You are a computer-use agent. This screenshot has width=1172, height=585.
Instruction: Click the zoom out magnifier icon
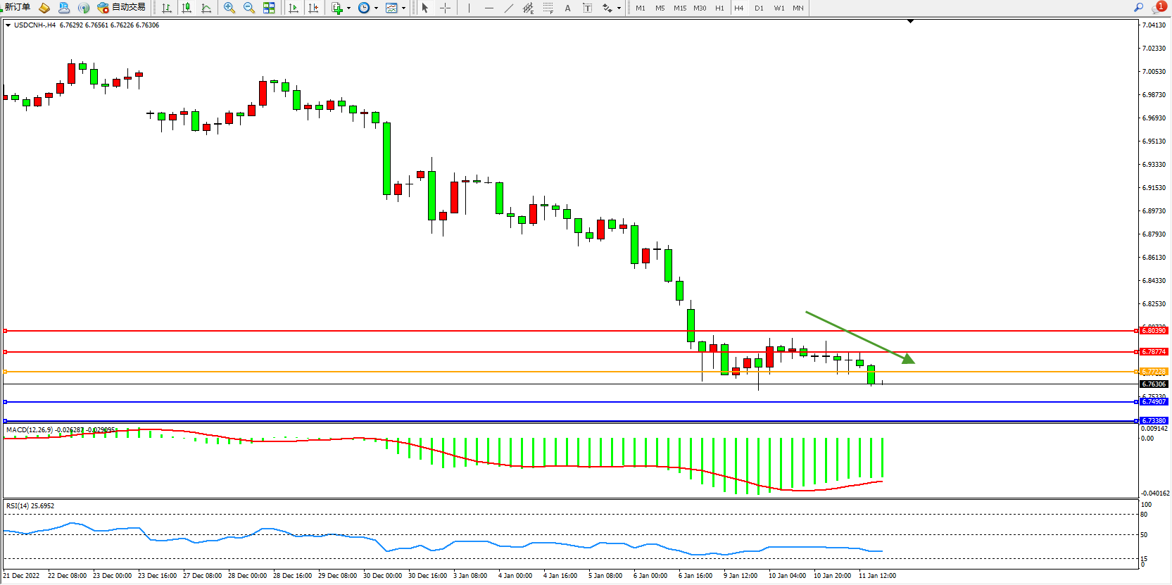pos(249,8)
